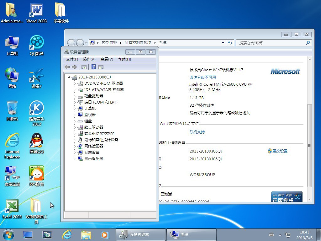Select the 鼠标和其他指针设备 tree item
This screenshot has height=241, width=321.
click(x=101, y=140)
